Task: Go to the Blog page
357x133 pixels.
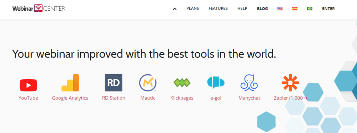Action: (x=262, y=9)
